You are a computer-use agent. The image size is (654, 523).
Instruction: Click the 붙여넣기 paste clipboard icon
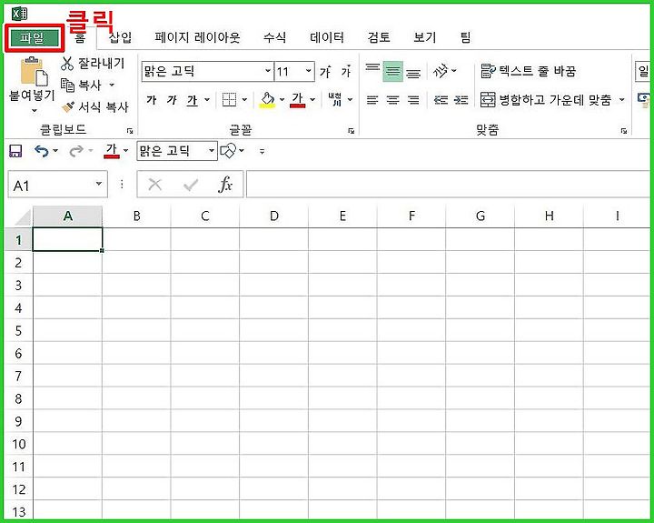coord(35,72)
